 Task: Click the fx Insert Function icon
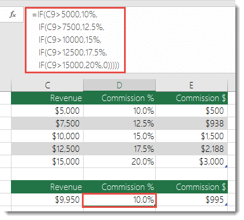[x=13, y=14]
